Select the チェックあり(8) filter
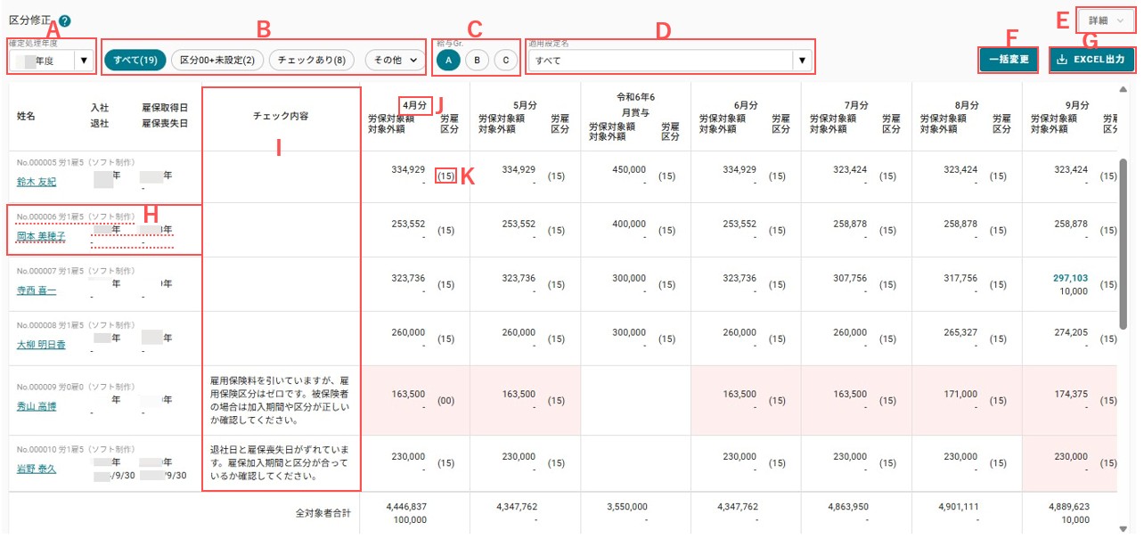Image resolution: width=1144 pixels, height=539 pixels. (x=312, y=60)
